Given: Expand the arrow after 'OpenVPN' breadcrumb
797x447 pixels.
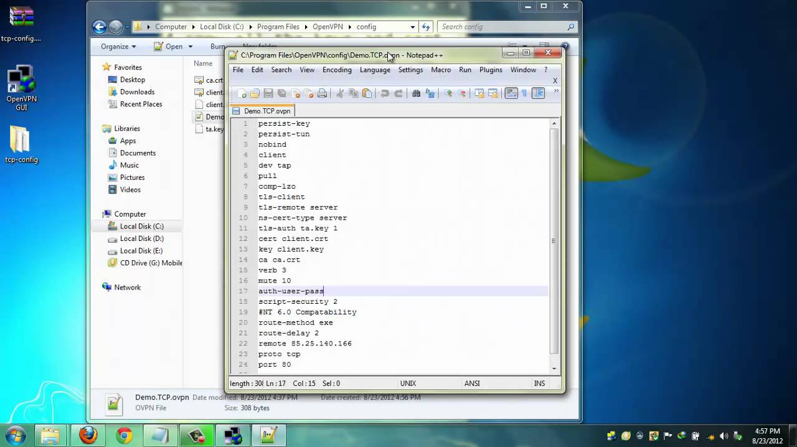Looking at the screenshot, I should tap(350, 27).
